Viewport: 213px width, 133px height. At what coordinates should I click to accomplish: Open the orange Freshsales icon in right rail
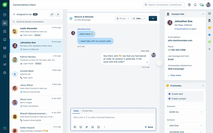pos(209,28)
